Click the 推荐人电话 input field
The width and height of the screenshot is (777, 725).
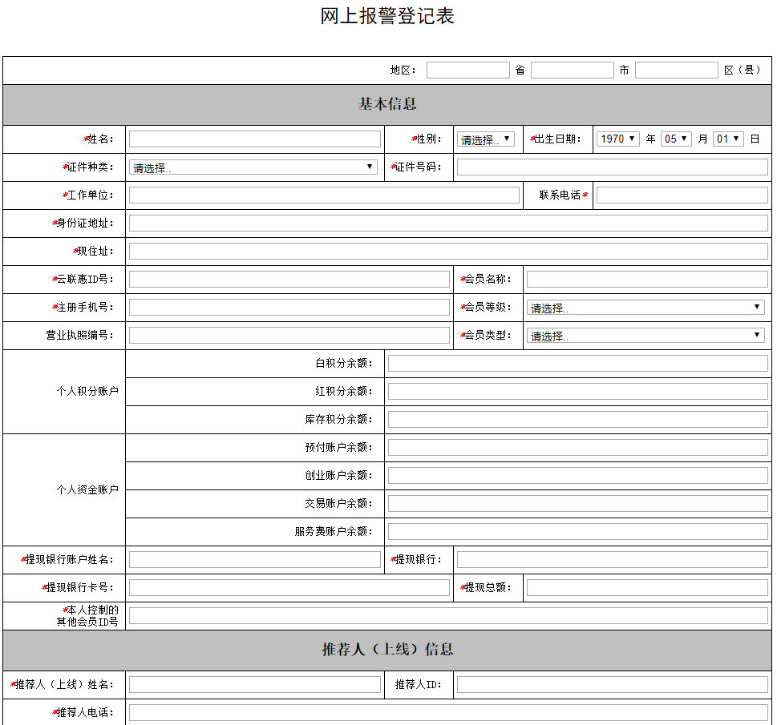click(448, 712)
